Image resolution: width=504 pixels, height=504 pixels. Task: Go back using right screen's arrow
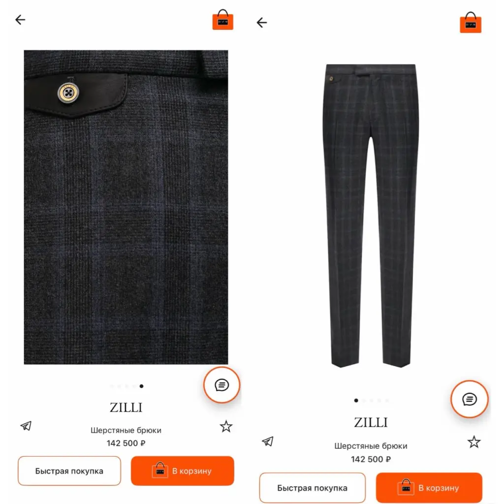pyautogui.click(x=262, y=23)
